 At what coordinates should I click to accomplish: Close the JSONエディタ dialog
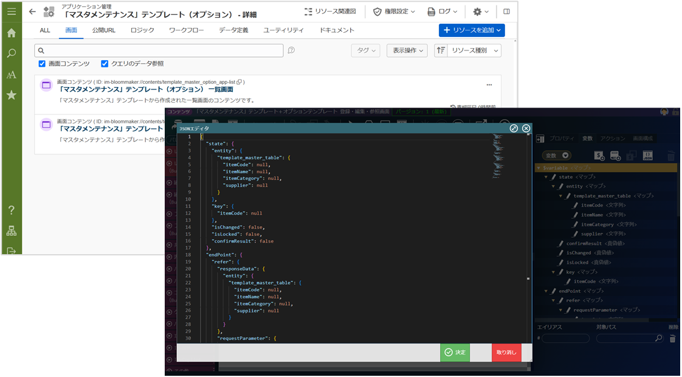point(526,128)
